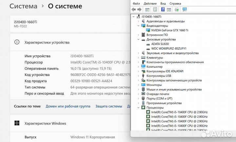This screenshot has width=236, height=142.
Task: Open Защита системы link
Action: coord(109,106)
